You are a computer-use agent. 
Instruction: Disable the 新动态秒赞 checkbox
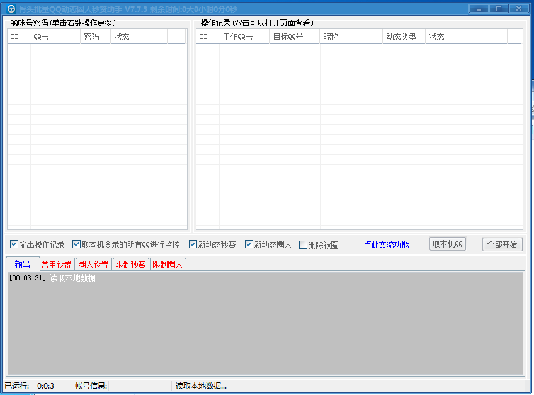click(x=193, y=244)
